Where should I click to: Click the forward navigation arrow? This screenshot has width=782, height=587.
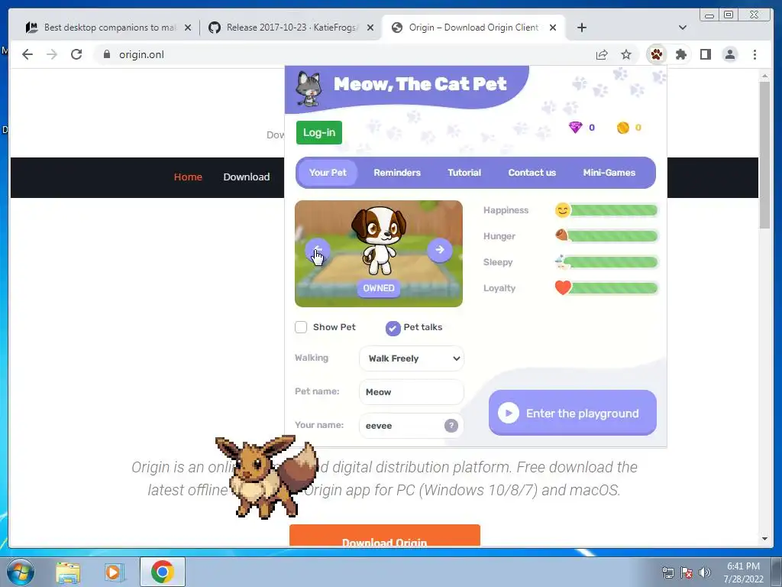52,54
